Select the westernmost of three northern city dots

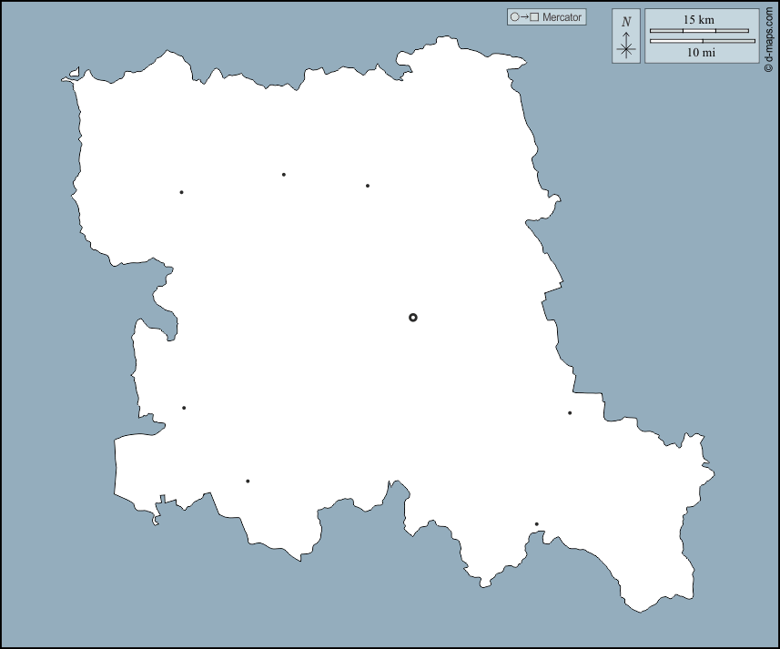pyautogui.click(x=182, y=192)
